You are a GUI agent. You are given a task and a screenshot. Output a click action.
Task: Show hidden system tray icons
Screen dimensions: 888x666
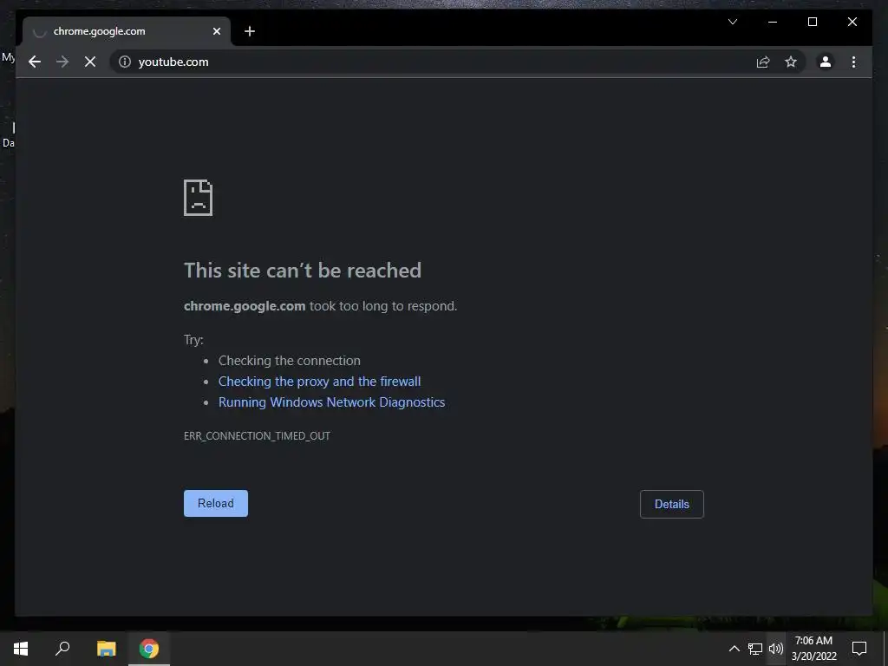click(734, 649)
